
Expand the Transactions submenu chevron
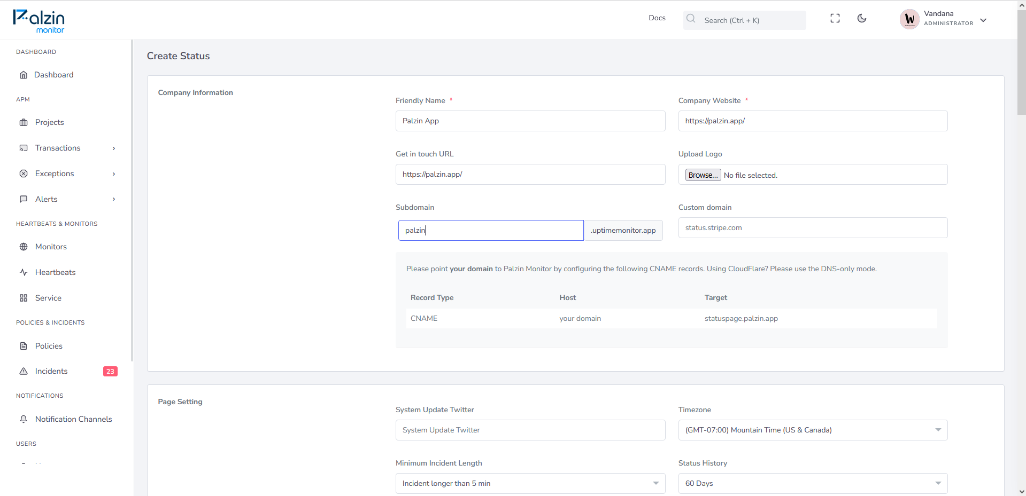pos(114,148)
